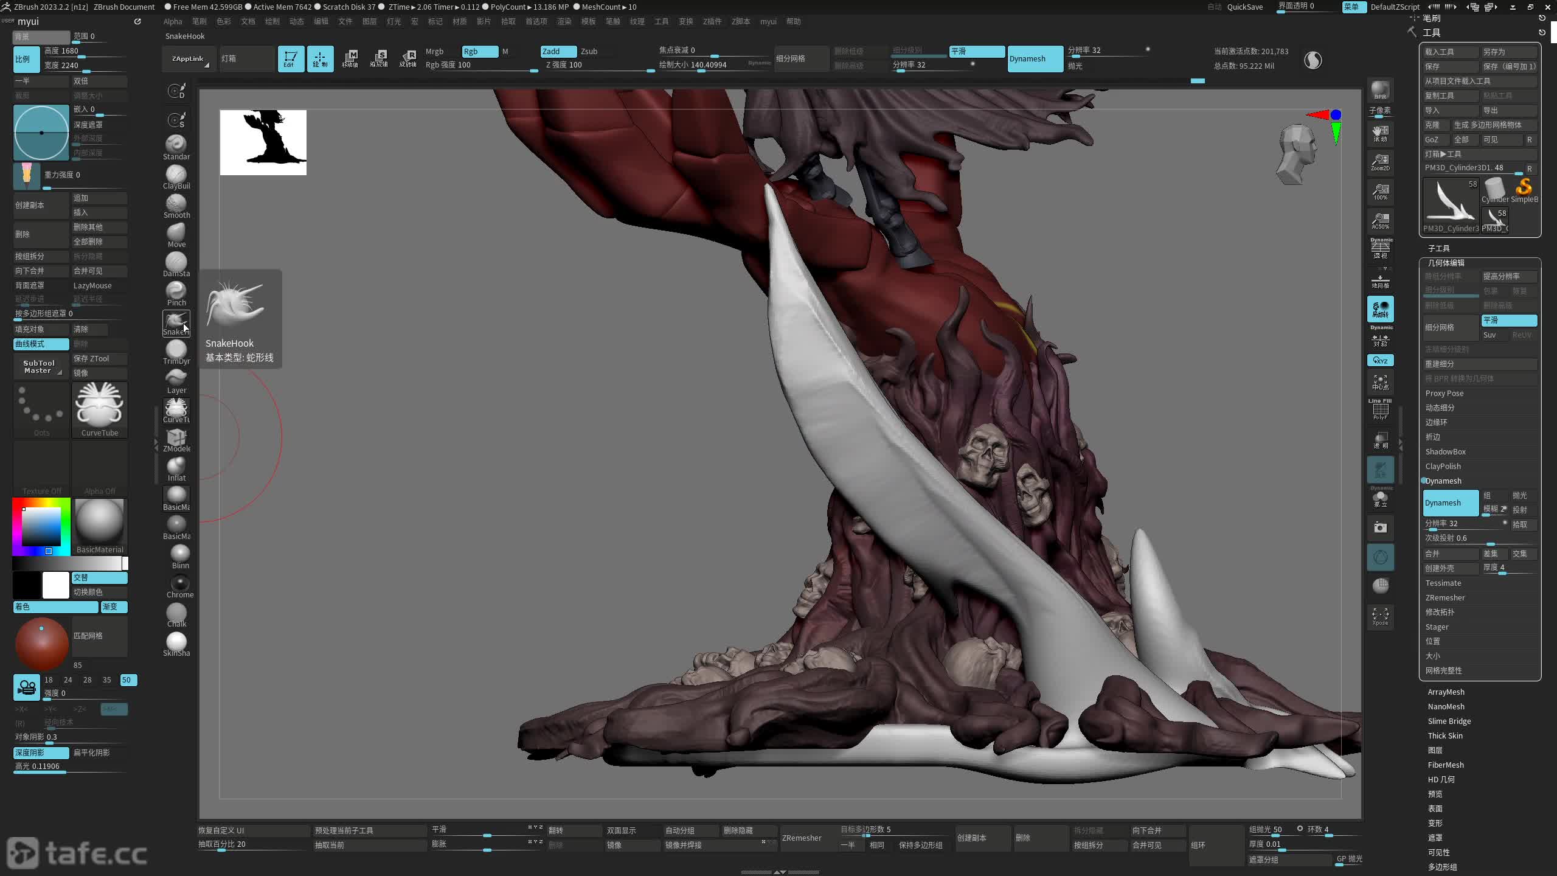The height and width of the screenshot is (876, 1557).
Task: Pick a color in the color picker square
Action: coord(41,526)
